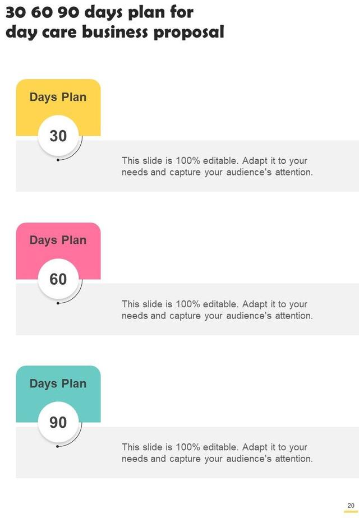Click the circle showing number 60
This screenshot has height=518, width=359.
pos(58,279)
